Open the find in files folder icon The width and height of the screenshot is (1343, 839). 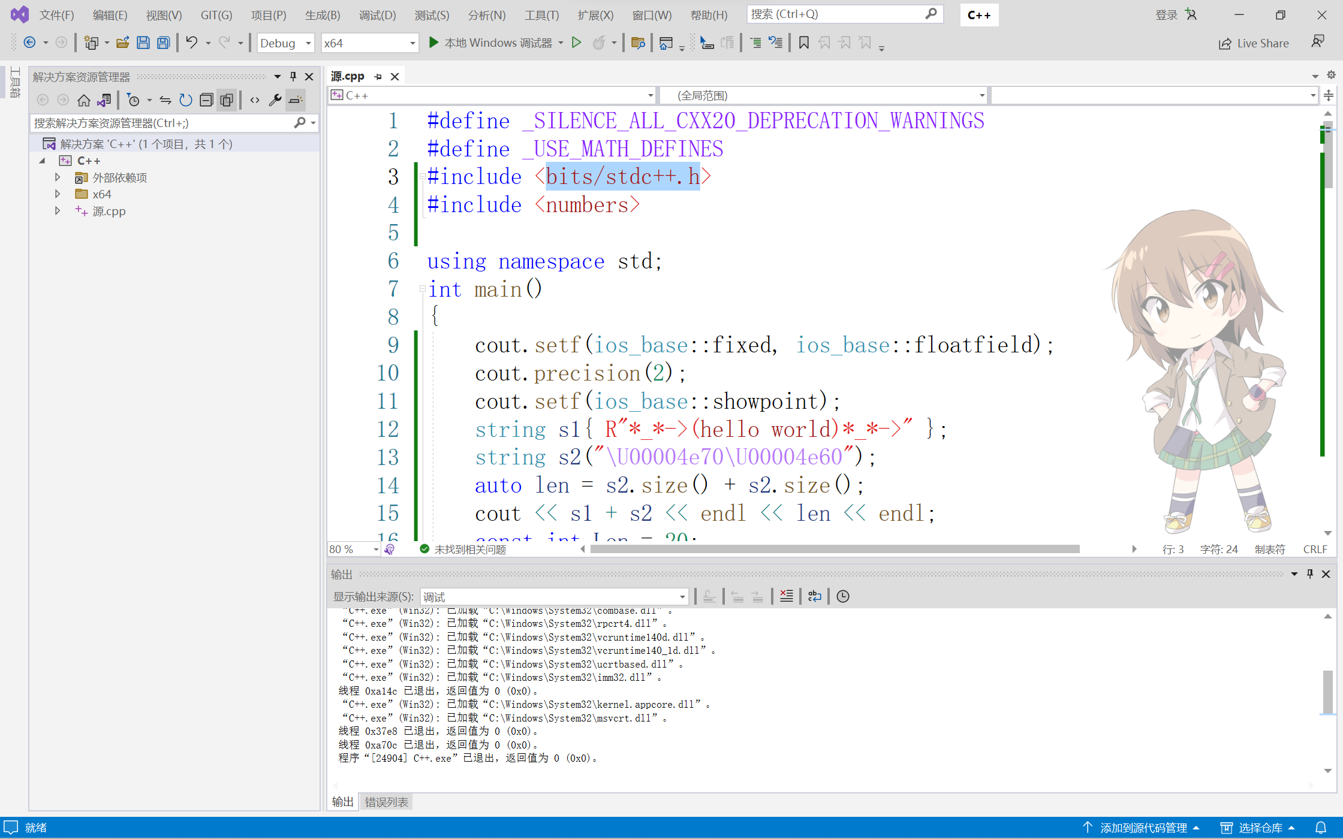click(x=638, y=43)
